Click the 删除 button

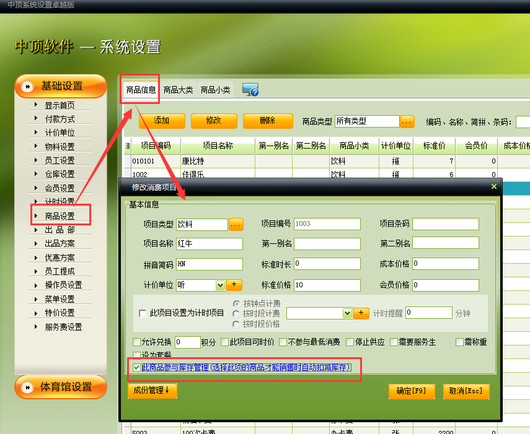tap(268, 121)
